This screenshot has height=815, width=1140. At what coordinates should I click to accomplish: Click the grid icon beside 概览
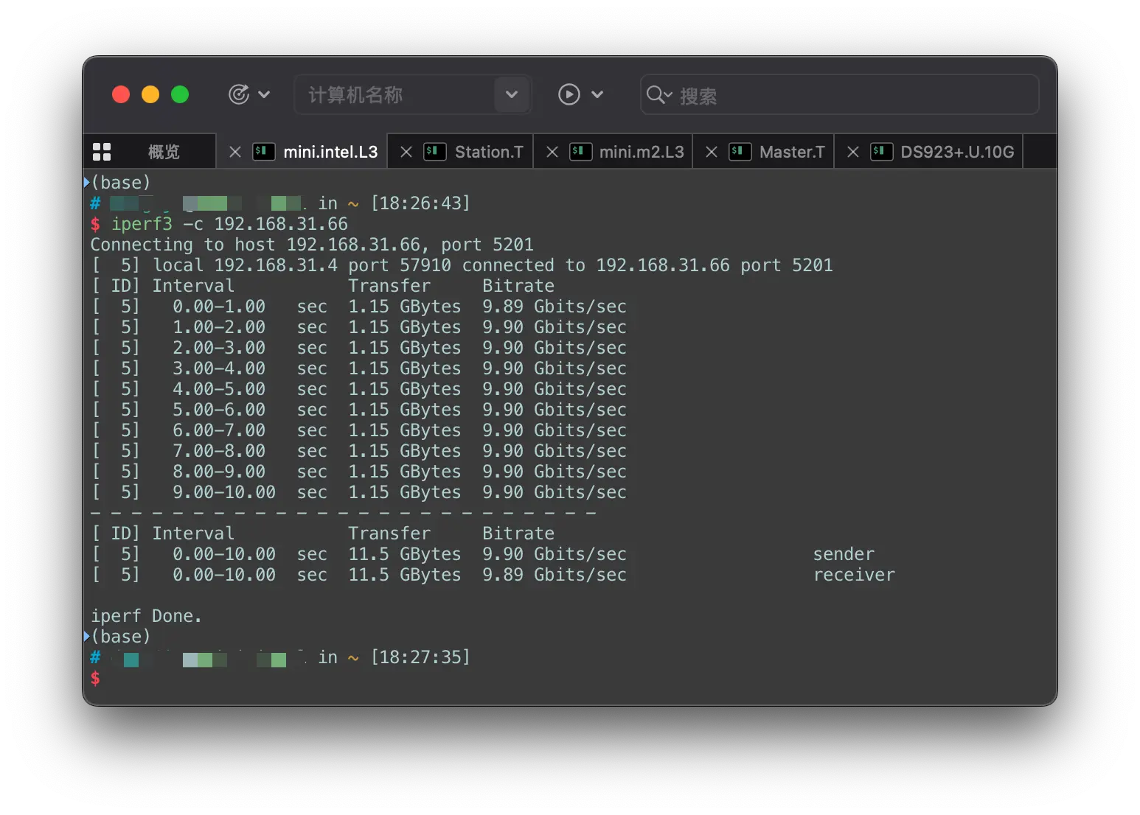tap(102, 152)
